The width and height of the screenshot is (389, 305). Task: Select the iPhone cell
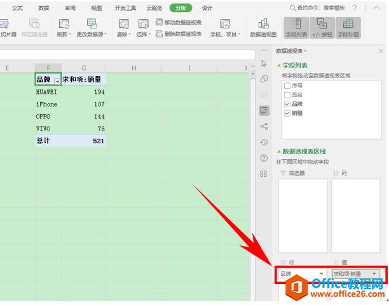[48, 104]
